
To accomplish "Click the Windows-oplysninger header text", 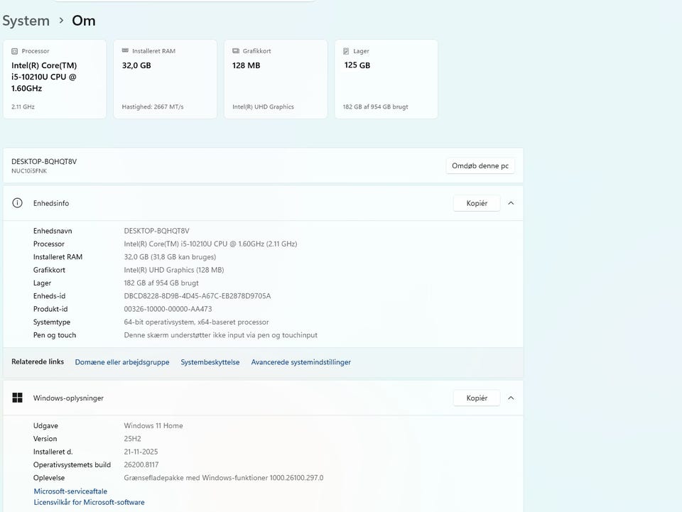I will (68, 398).
